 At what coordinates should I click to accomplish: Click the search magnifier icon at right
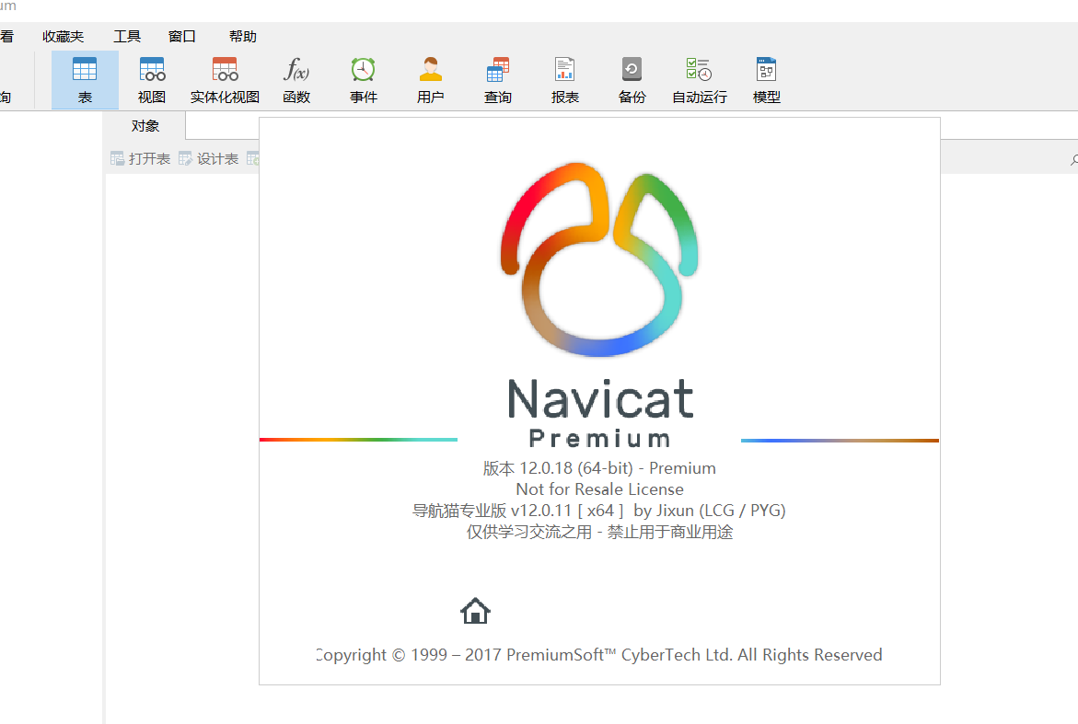[1074, 160]
